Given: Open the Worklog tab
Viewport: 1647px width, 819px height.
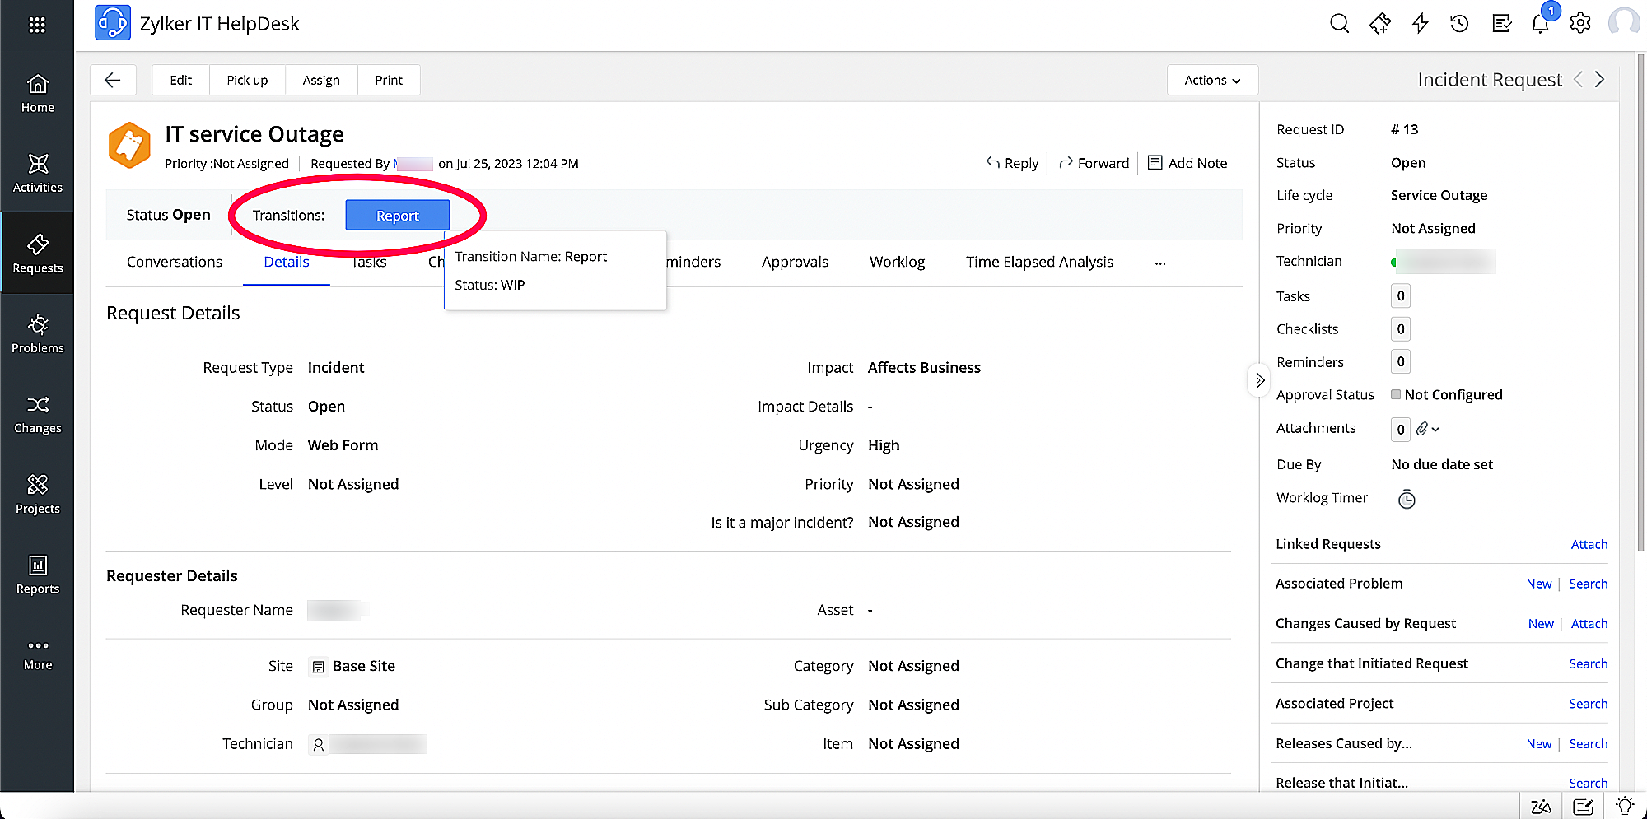Looking at the screenshot, I should click(x=897, y=262).
